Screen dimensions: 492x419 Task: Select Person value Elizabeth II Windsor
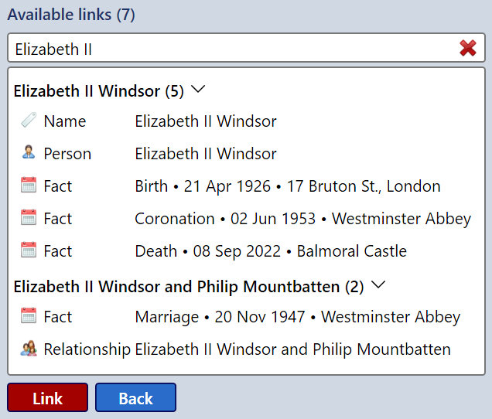click(x=206, y=154)
